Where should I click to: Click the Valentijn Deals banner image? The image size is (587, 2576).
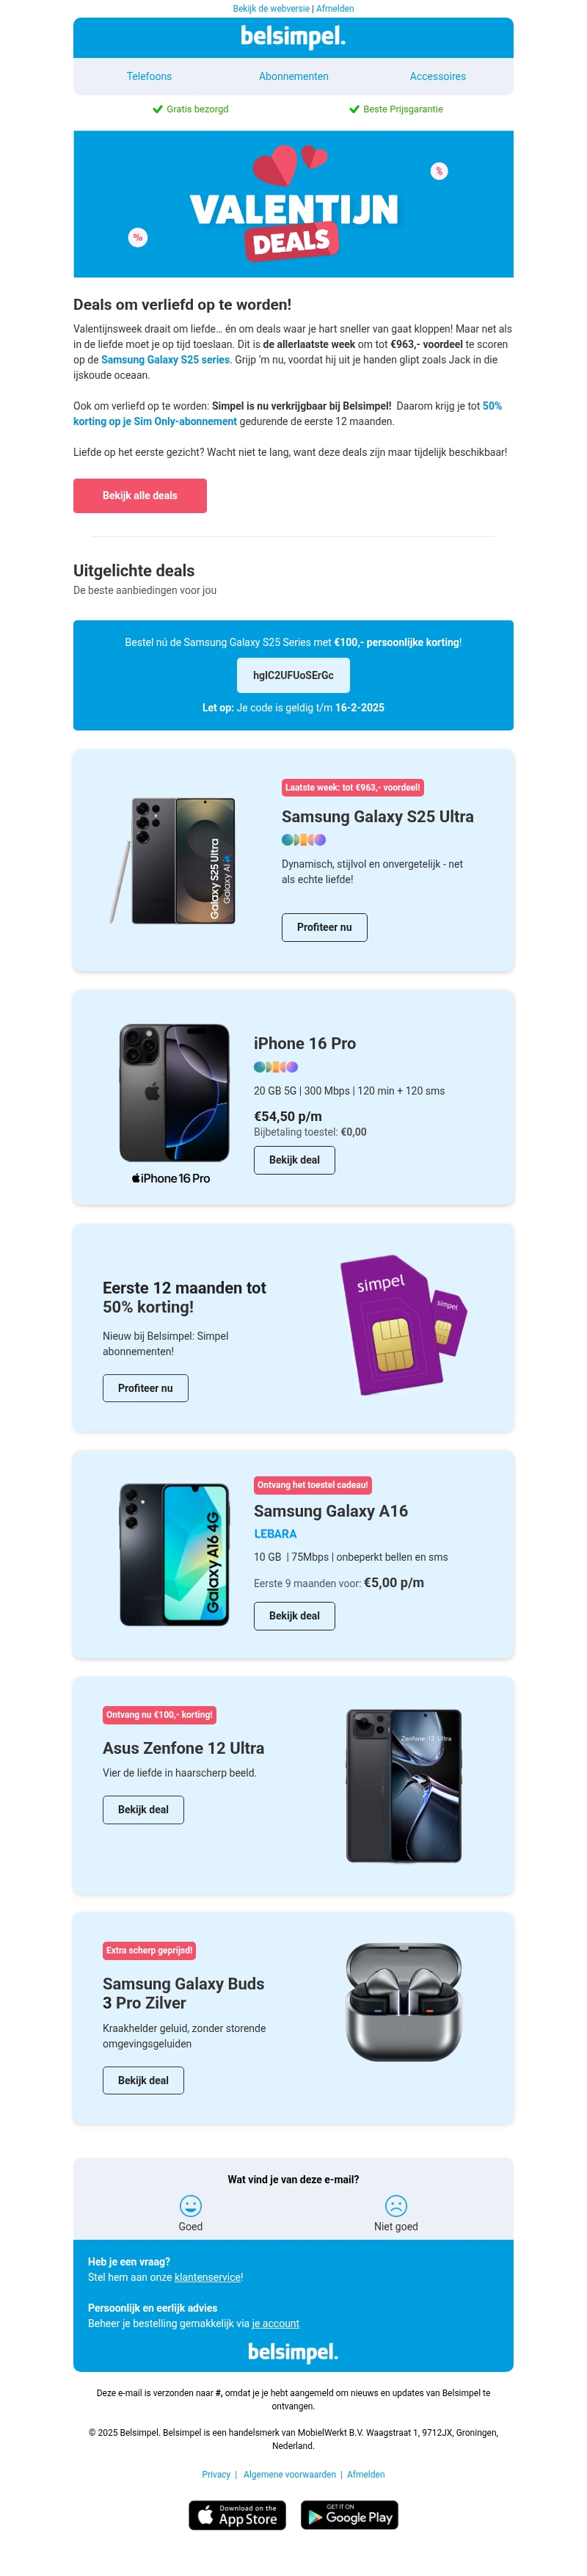tap(293, 204)
